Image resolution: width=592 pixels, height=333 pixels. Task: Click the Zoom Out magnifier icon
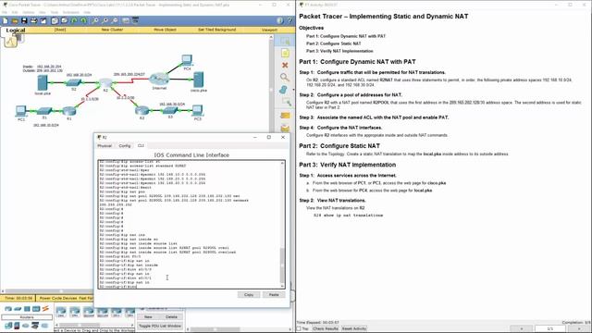[x=115, y=20]
